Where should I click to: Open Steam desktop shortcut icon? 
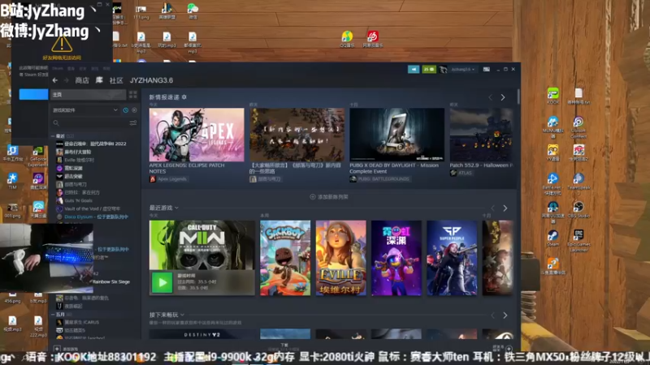553,238
